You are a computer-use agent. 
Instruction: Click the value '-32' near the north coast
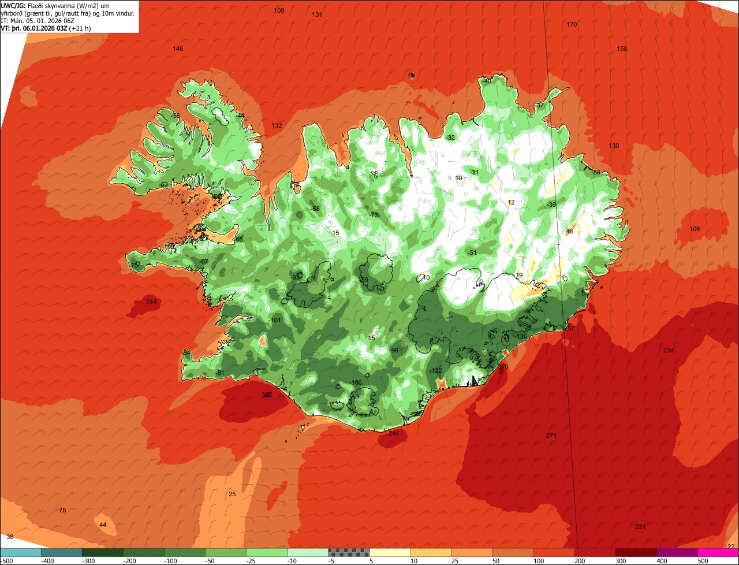click(x=450, y=137)
